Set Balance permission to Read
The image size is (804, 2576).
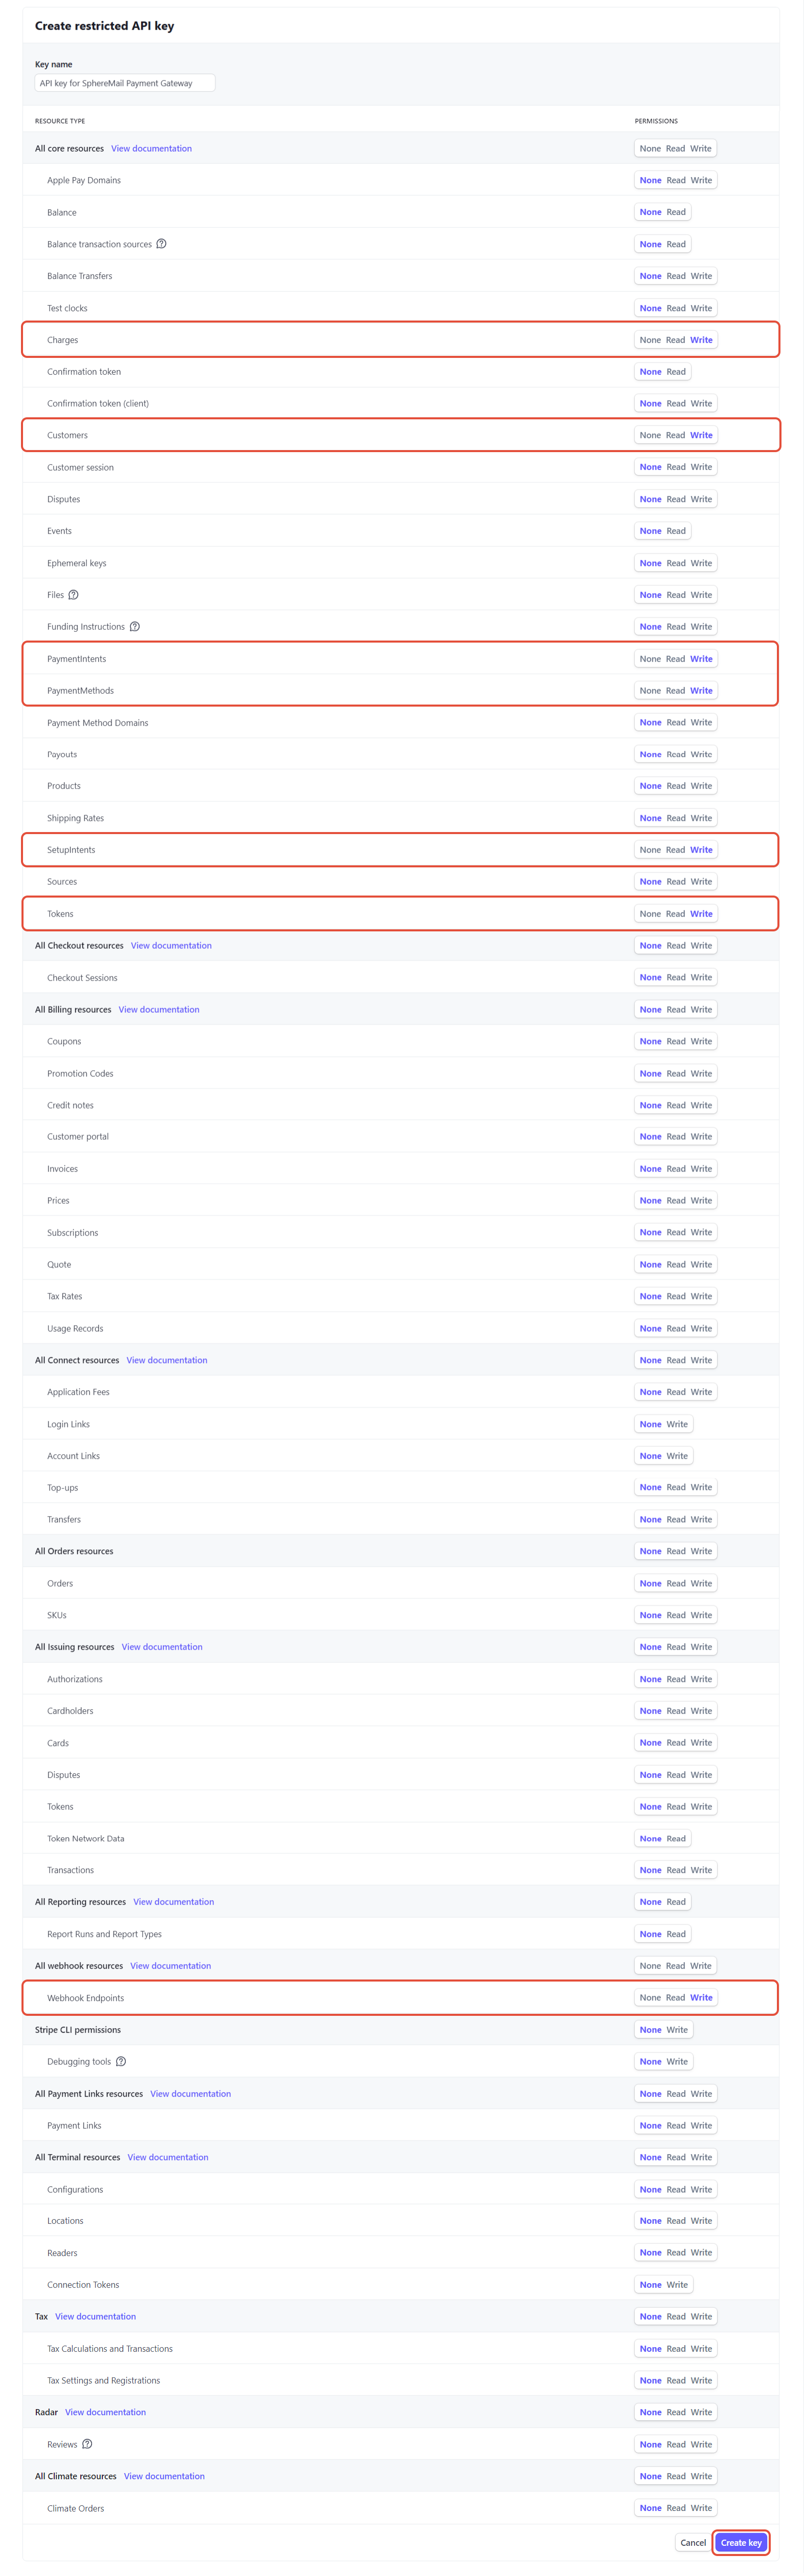676,212
